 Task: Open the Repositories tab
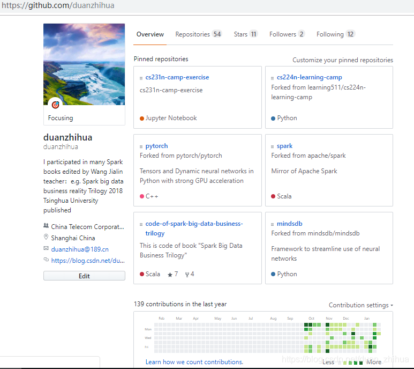[x=199, y=34]
